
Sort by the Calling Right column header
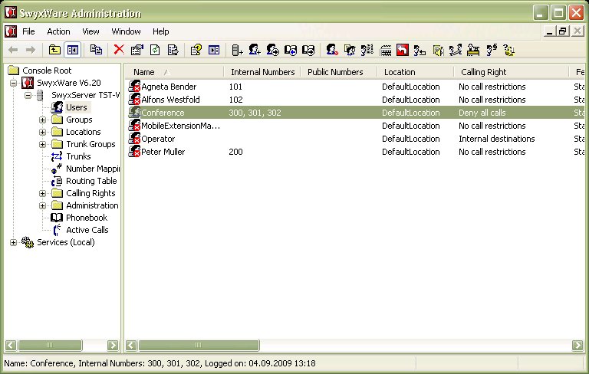[512, 72]
